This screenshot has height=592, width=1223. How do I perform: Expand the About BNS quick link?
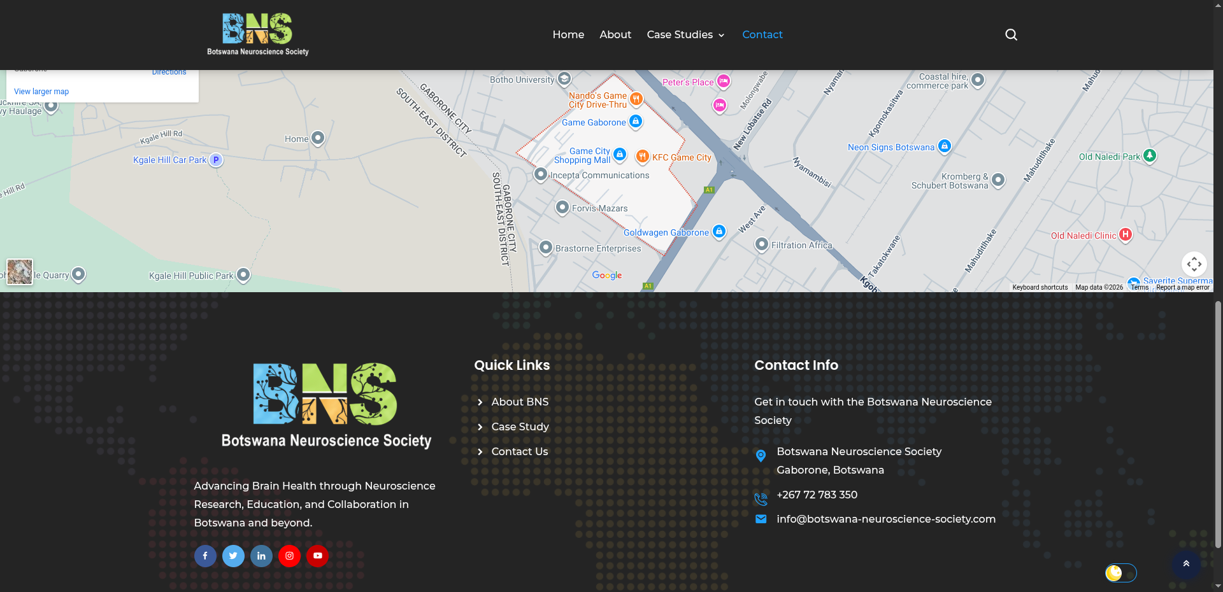pos(519,402)
